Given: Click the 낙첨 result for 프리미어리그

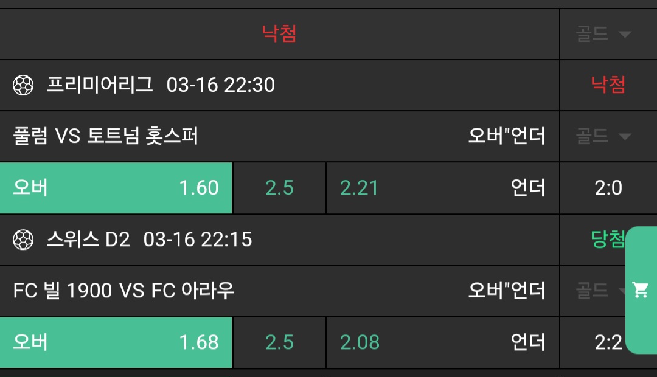Looking at the screenshot, I should pos(608,85).
